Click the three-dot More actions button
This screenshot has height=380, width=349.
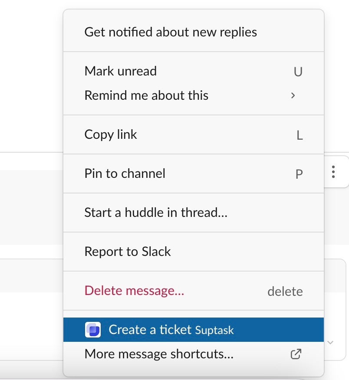(x=333, y=172)
